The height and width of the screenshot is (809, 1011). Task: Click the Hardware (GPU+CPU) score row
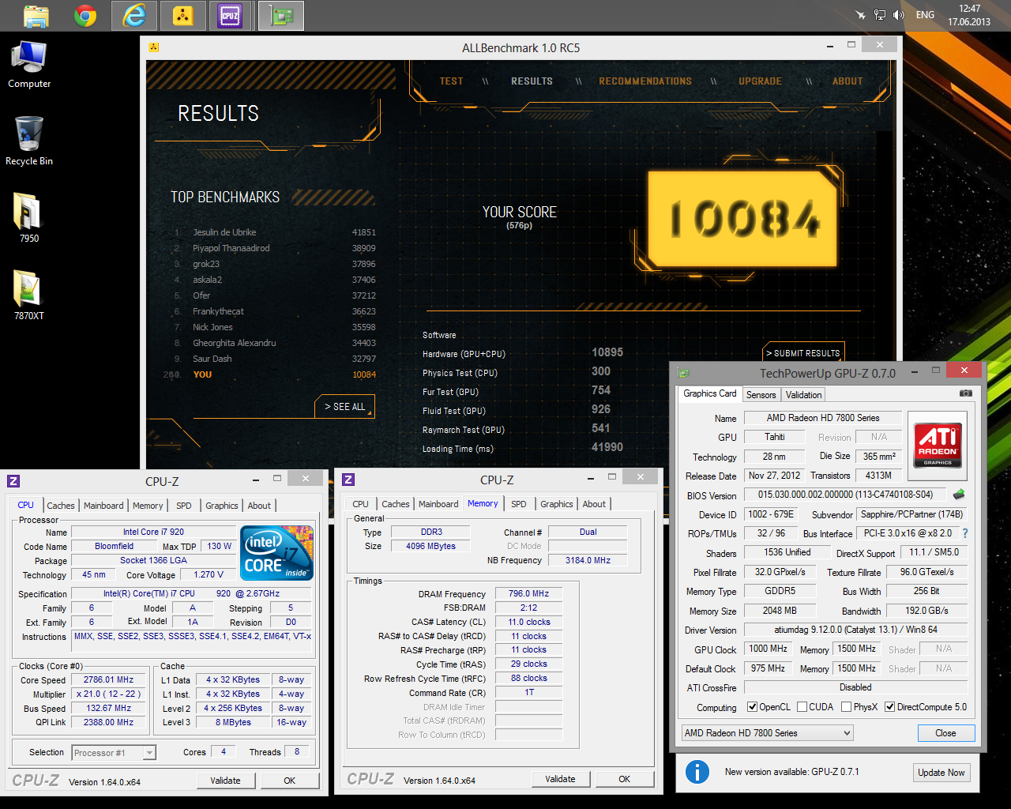[523, 353]
